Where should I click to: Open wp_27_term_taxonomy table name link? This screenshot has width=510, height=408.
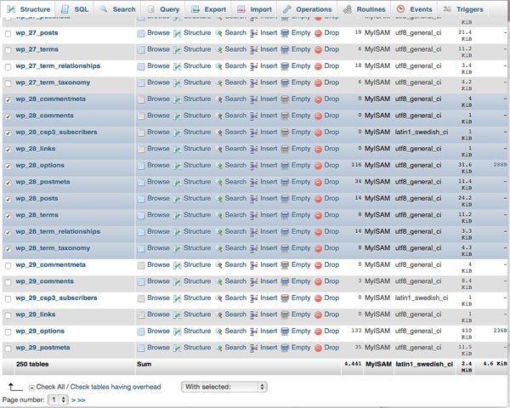click(x=53, y=82)
